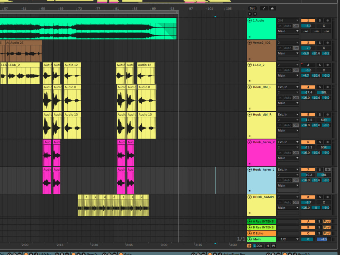Fold the Verse2_ID2 track
The image size is (340, 255).
coord(250,43)
